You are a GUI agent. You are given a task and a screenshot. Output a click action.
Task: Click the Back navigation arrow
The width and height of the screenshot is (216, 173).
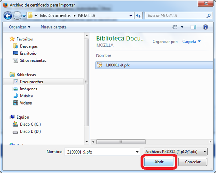pos(8,16)
